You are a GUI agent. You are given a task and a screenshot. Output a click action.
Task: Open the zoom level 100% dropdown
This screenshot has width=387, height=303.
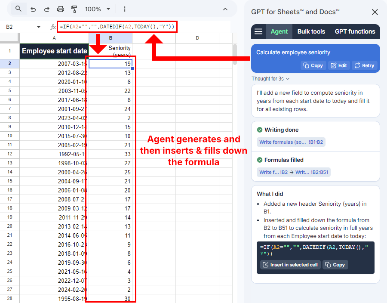click(96, 9)
